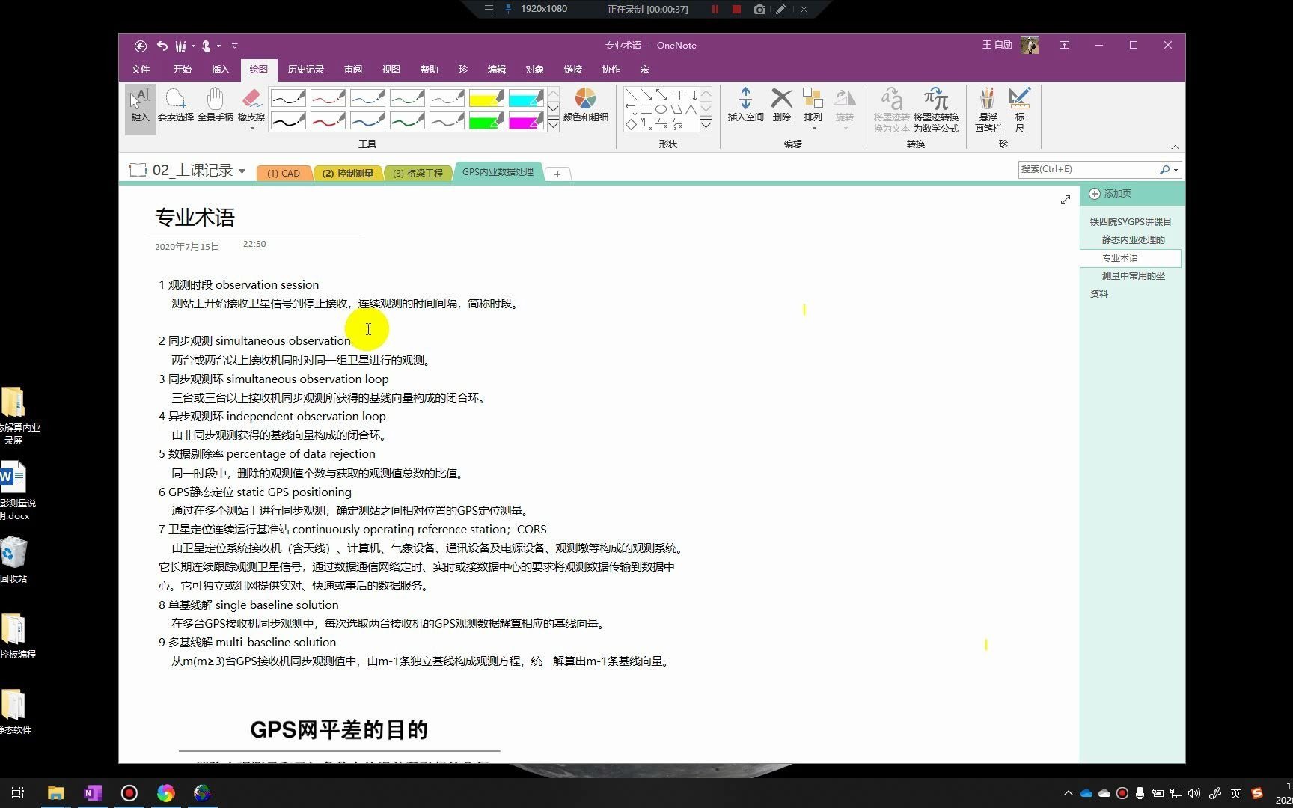Add a new section with plus tab
The height and width of the screenshot is (808, 1293).
(x=557, y=174)
